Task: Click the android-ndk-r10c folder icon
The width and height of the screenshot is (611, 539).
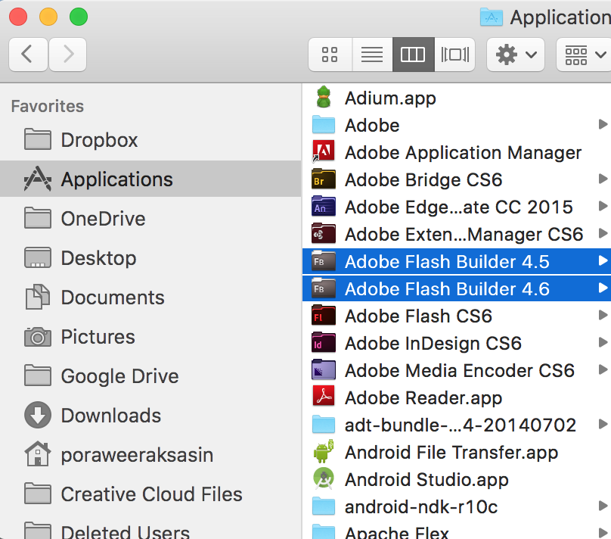Action: point(324,506)
